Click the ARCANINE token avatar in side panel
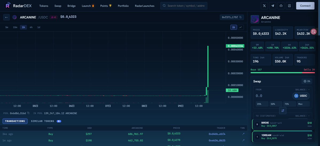This screenshot has height=146, width=320. click(x=255, y=19)
